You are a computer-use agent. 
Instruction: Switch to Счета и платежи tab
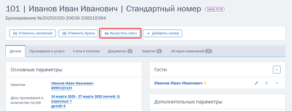[86, 51]
